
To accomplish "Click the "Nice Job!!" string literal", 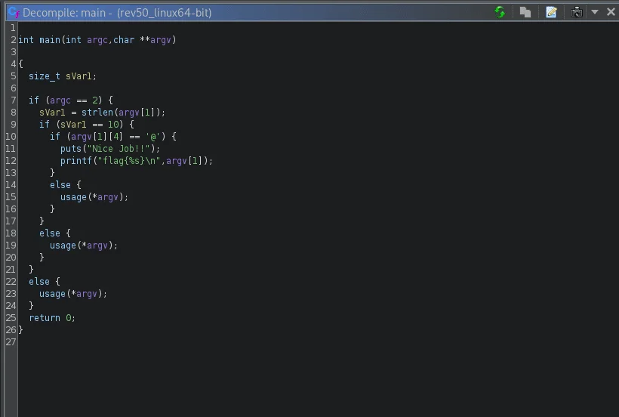I will [119, 149].
